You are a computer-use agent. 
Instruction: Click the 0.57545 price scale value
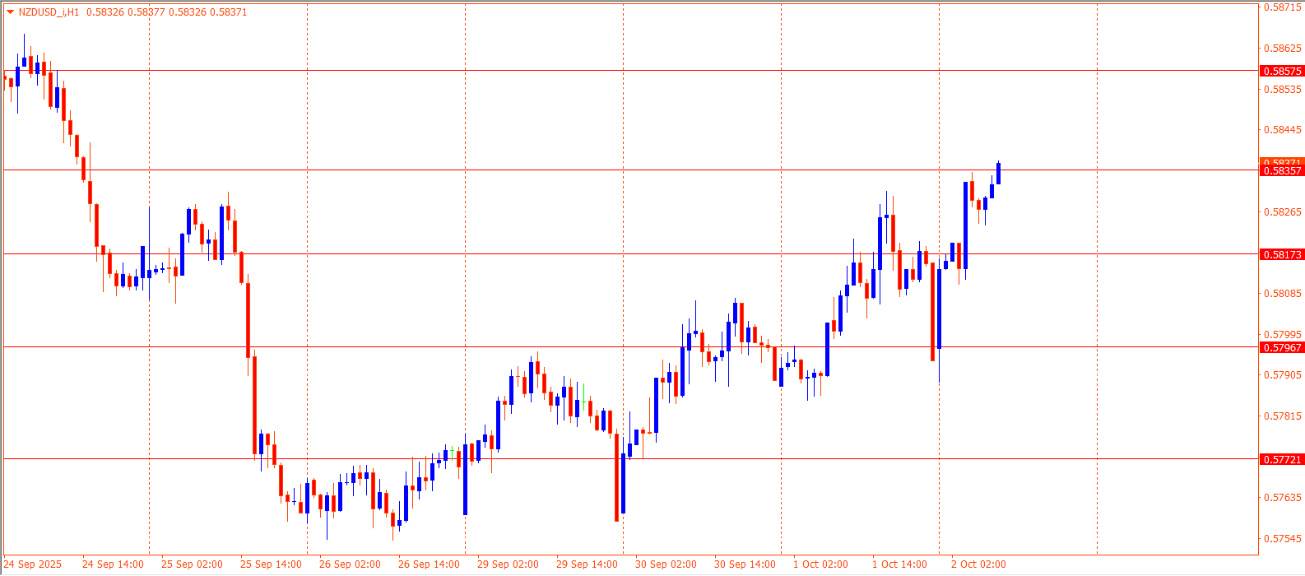pyautogui.click(x=1282, y=540)
